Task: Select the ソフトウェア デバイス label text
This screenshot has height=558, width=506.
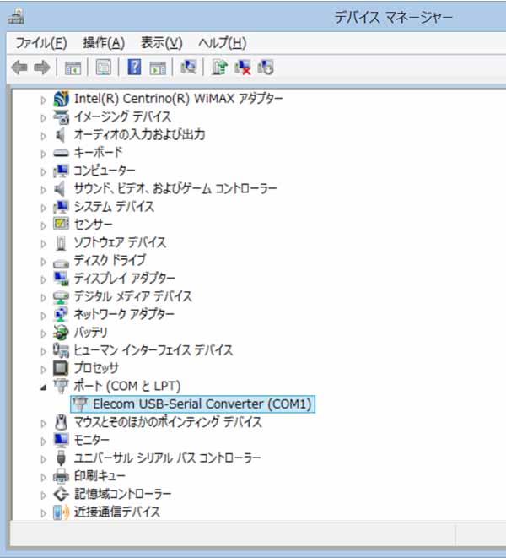Action: point(120,242)
